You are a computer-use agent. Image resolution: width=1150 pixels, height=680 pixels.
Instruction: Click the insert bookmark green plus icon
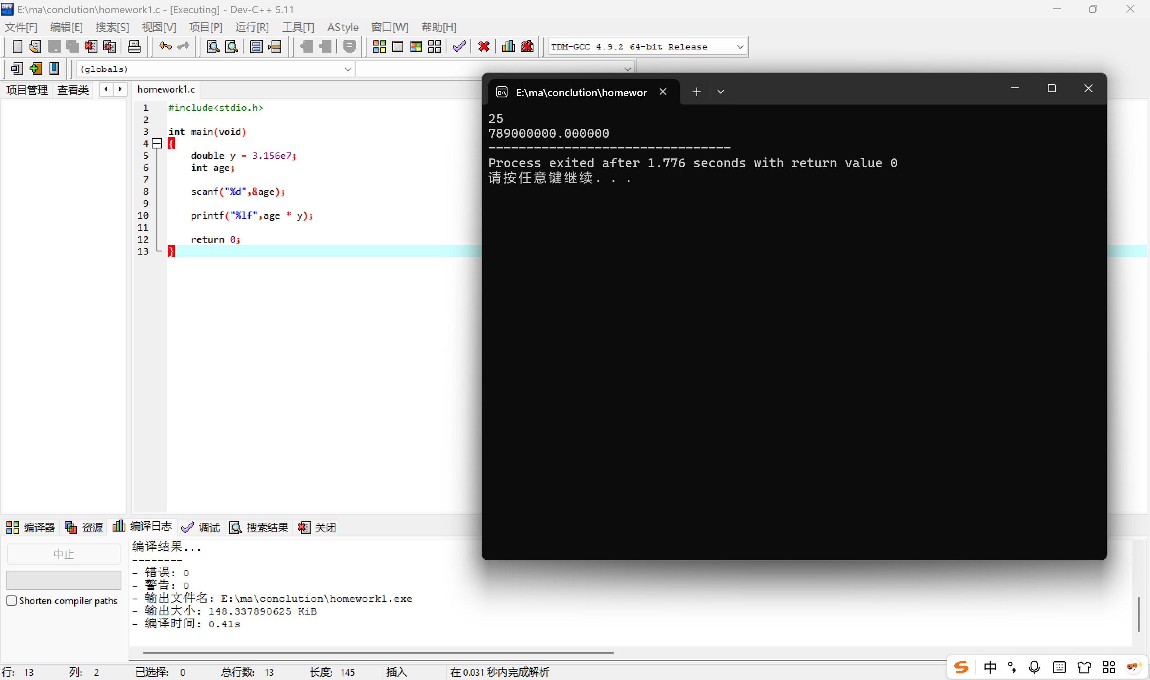point(35,69)
